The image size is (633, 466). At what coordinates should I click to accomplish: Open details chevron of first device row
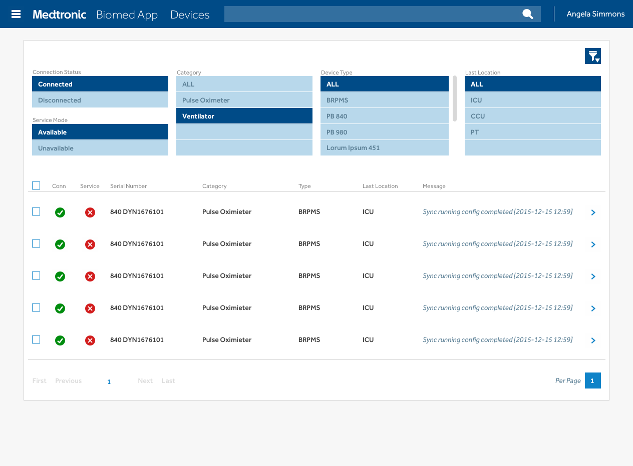pyautogui.click(x=593, y=212)
